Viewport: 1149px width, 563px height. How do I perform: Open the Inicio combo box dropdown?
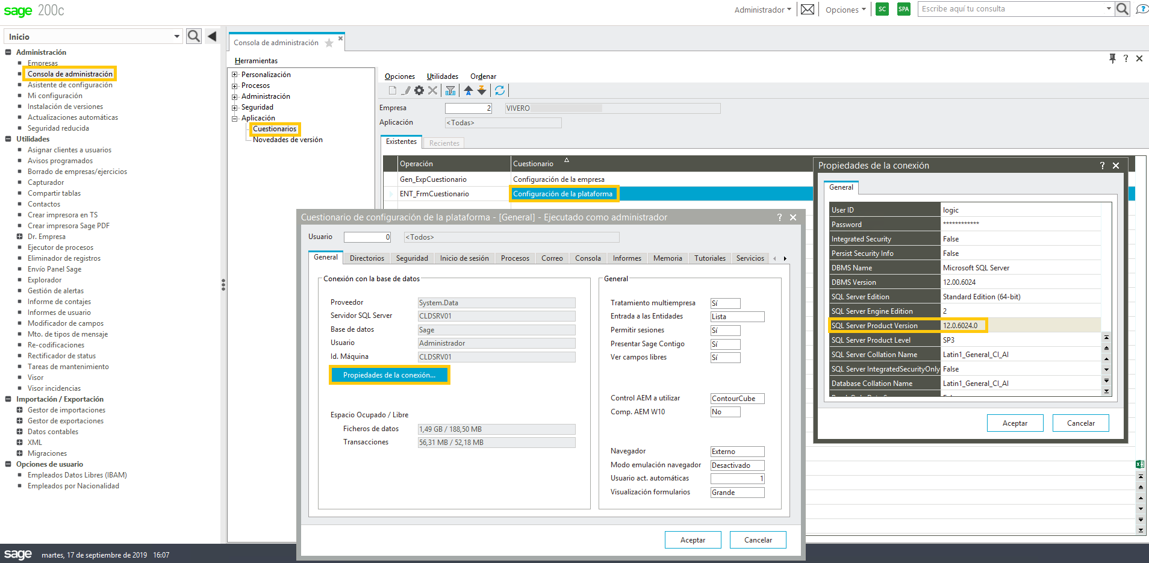pyautogui.click(x=176, y=37)
